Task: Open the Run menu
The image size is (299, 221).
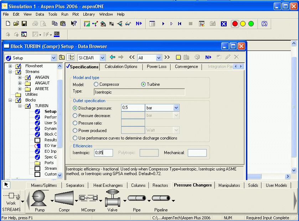Action: pyautogui.click(x=65, y=14)
